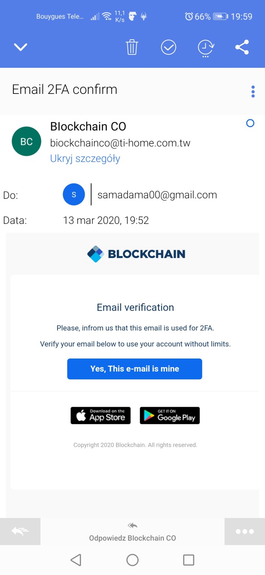Tap Odpowiedz Blockchain CO to reply
This screenshot has width=265, height=575.
click(x=132, y=538)
